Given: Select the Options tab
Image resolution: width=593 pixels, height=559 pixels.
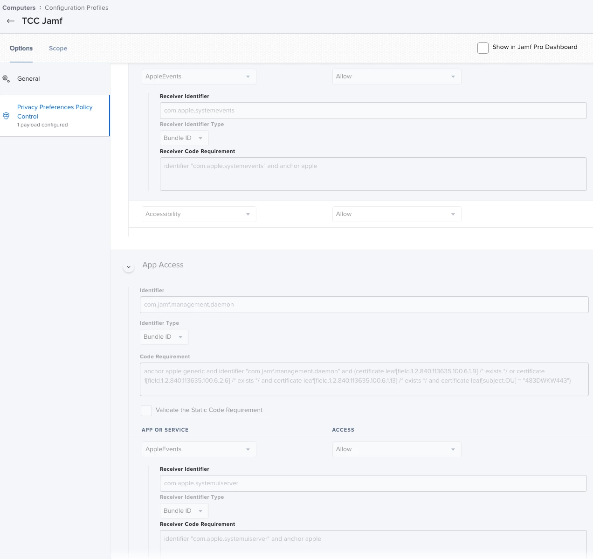Looking at the screenshot, I should (21, 48).
